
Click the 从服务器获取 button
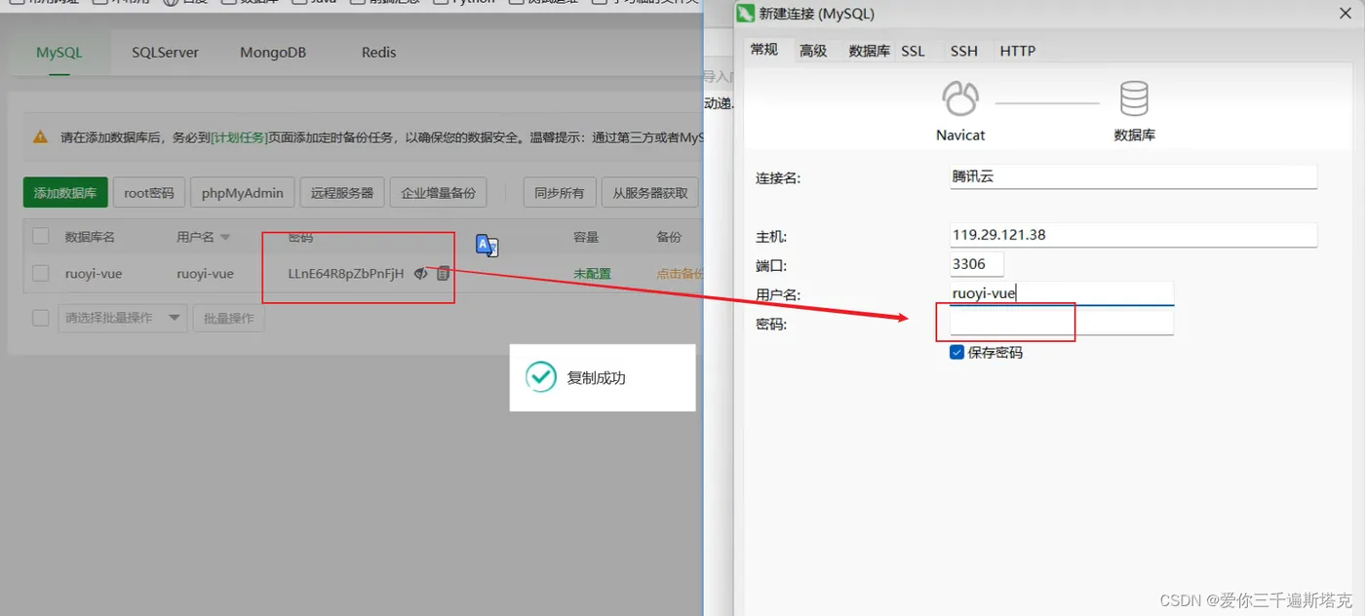coord(650,193)
